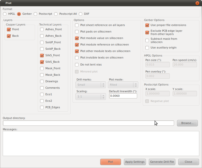
Task: Click the Output directory text field
Action: 88,123
